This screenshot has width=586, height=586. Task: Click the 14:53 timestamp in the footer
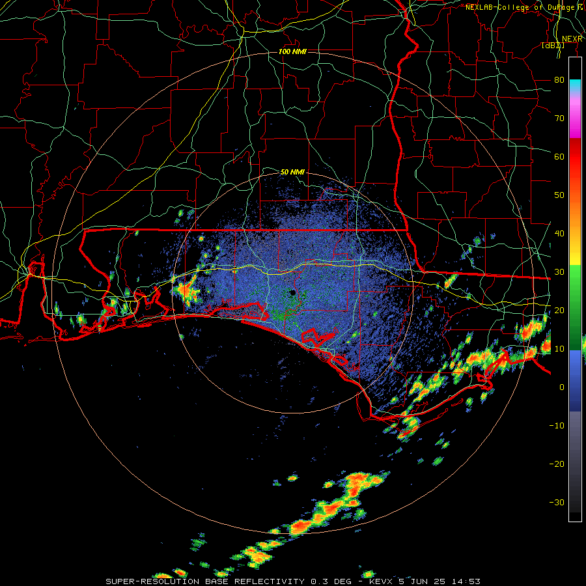point(466,581)
